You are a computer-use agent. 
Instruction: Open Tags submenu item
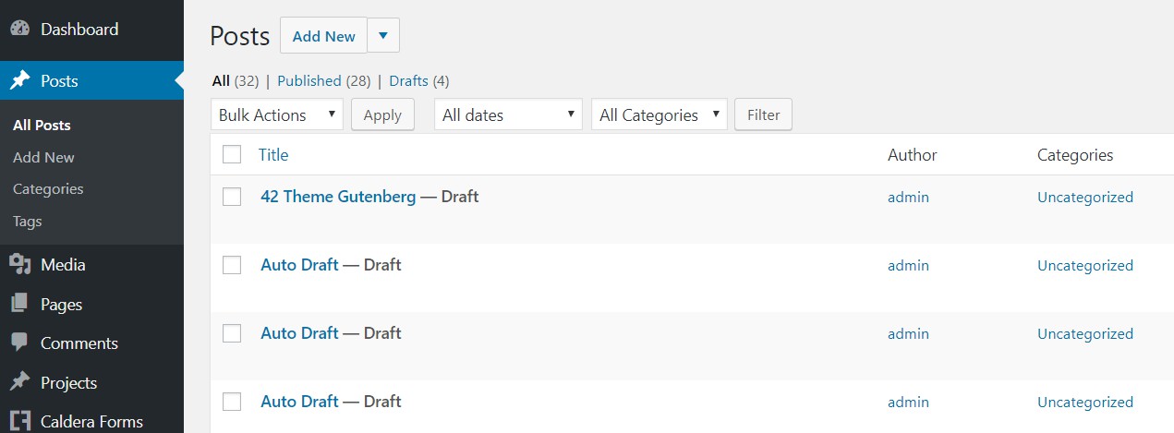[x=28, y=222]
